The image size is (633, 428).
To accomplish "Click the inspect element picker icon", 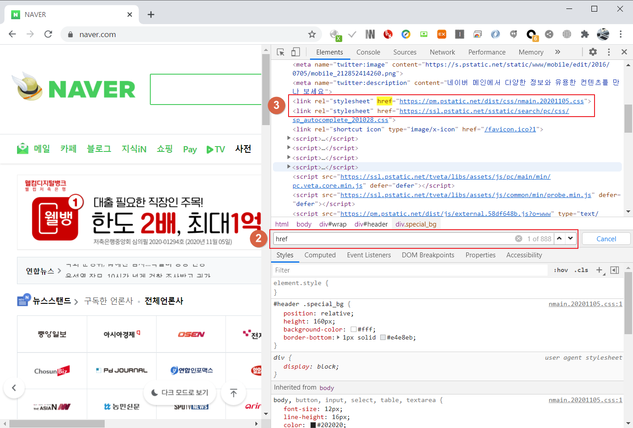I will [281, 52].
